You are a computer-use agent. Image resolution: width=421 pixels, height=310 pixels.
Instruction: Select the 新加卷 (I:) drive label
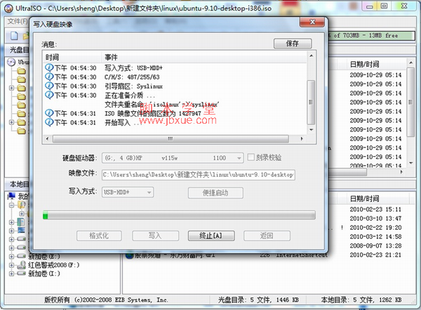click(x=44, y=273)
